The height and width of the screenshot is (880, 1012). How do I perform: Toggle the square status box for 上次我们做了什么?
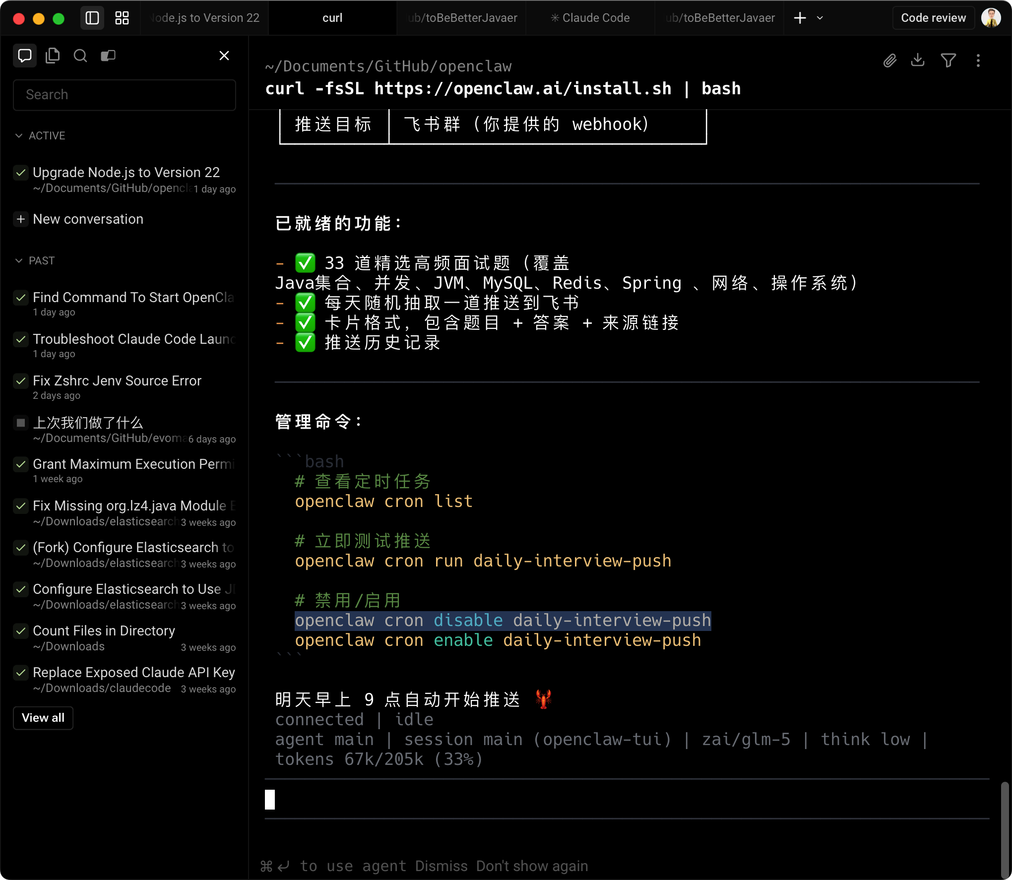click(x=21, y=423)
